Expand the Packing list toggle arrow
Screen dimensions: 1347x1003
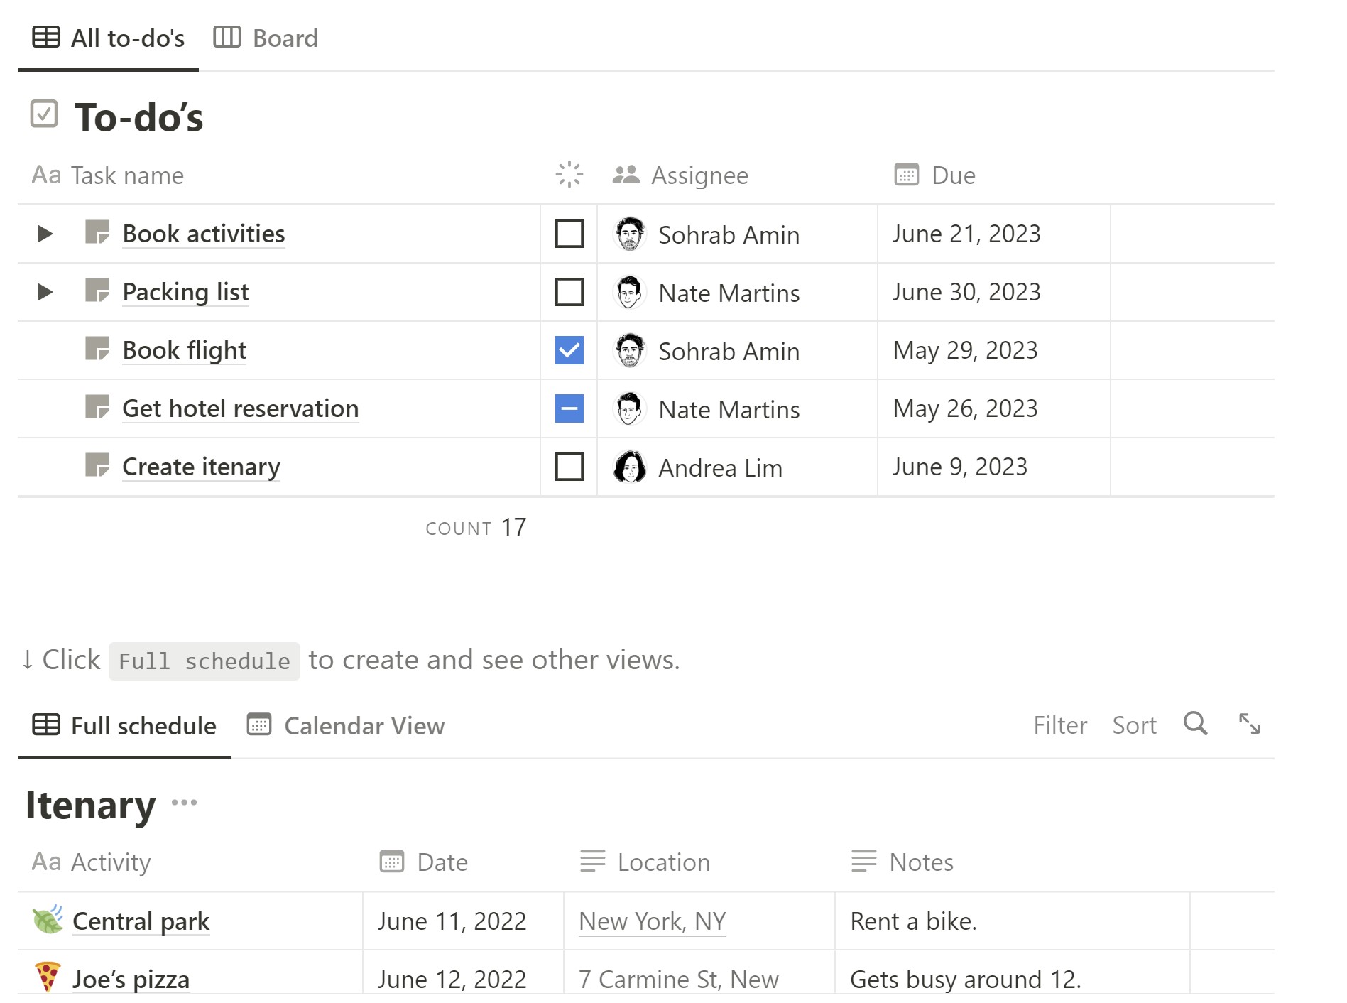(45, 292)
